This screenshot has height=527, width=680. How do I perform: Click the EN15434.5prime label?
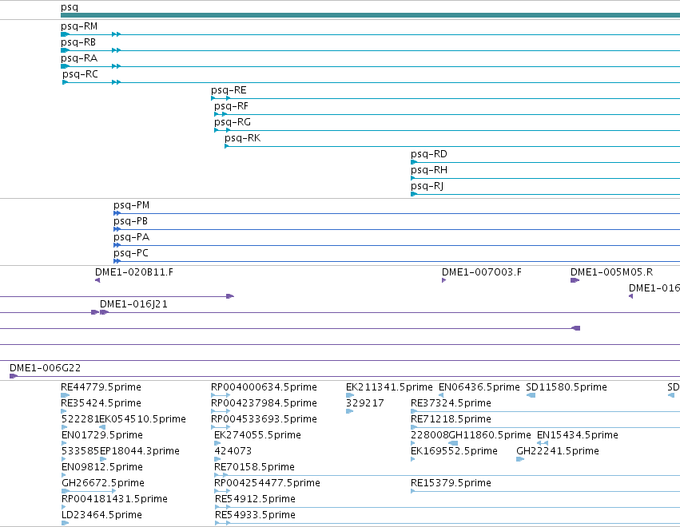tap(578, 435)
